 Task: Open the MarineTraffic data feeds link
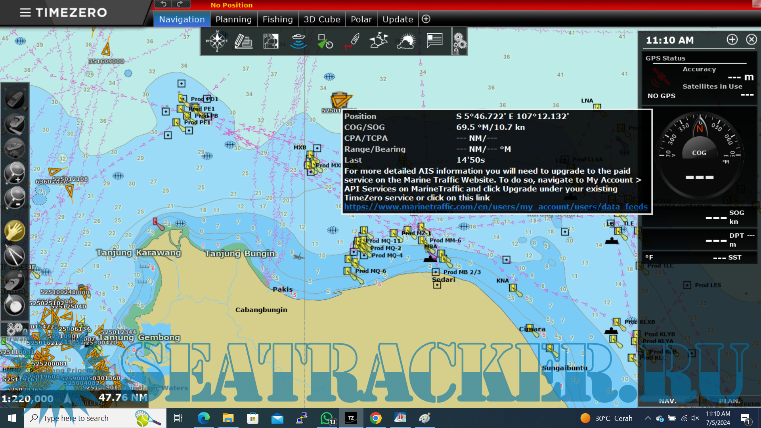[x=495, y=206]
